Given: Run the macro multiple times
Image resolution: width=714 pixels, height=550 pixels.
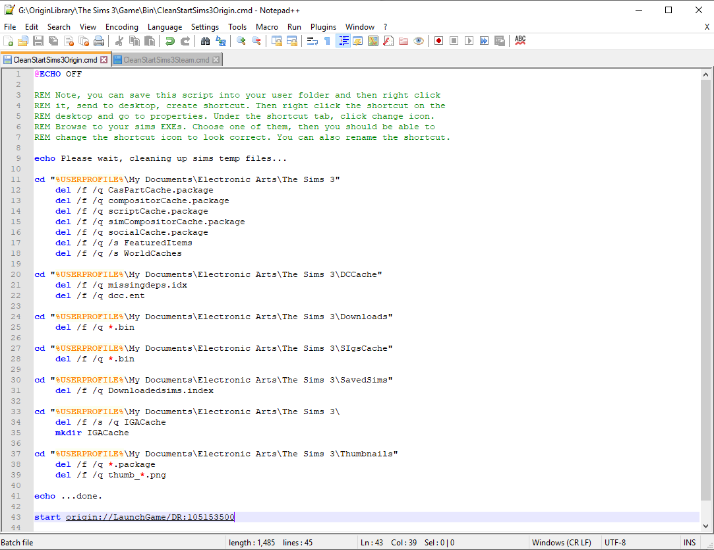Looking at the screenshot, I should pyautogui.click(x=485, y=41).
